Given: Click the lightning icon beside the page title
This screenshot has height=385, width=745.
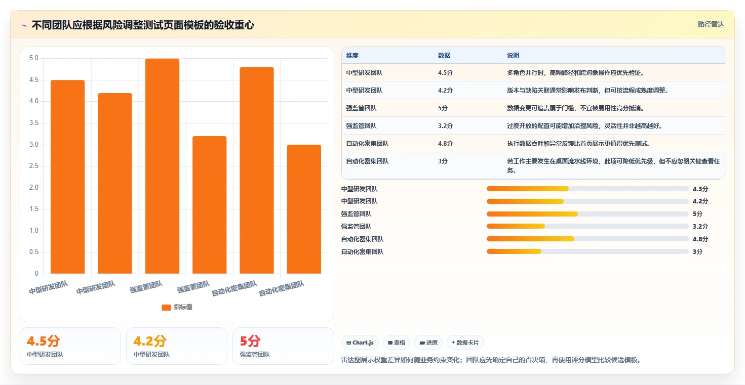Looking at the screenshot, I should click(x=24, y=25).
